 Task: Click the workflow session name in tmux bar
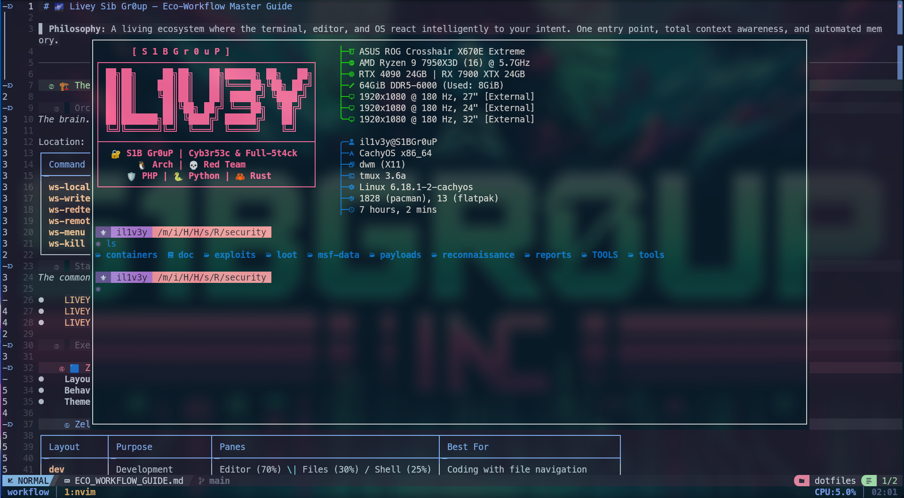tap(28, 492)
